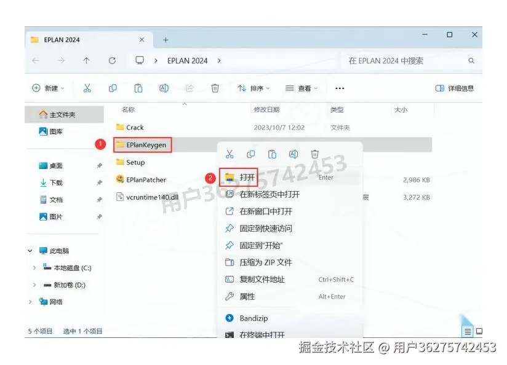Click the Paste icon in the toolbar
The width and height of the screenshot is (507, 365).
(138, 88)
